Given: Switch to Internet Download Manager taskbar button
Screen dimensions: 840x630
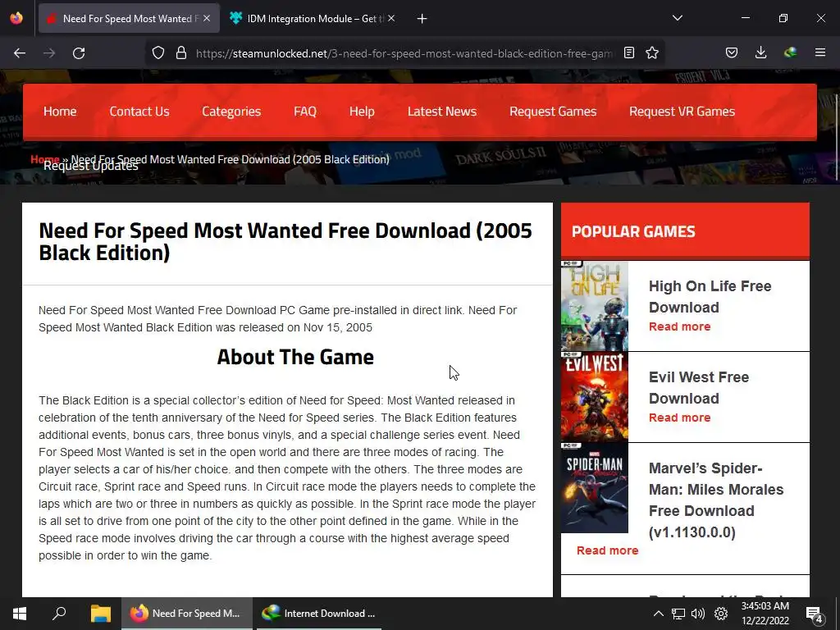Looking at the screenshot, I should point(320,614).
